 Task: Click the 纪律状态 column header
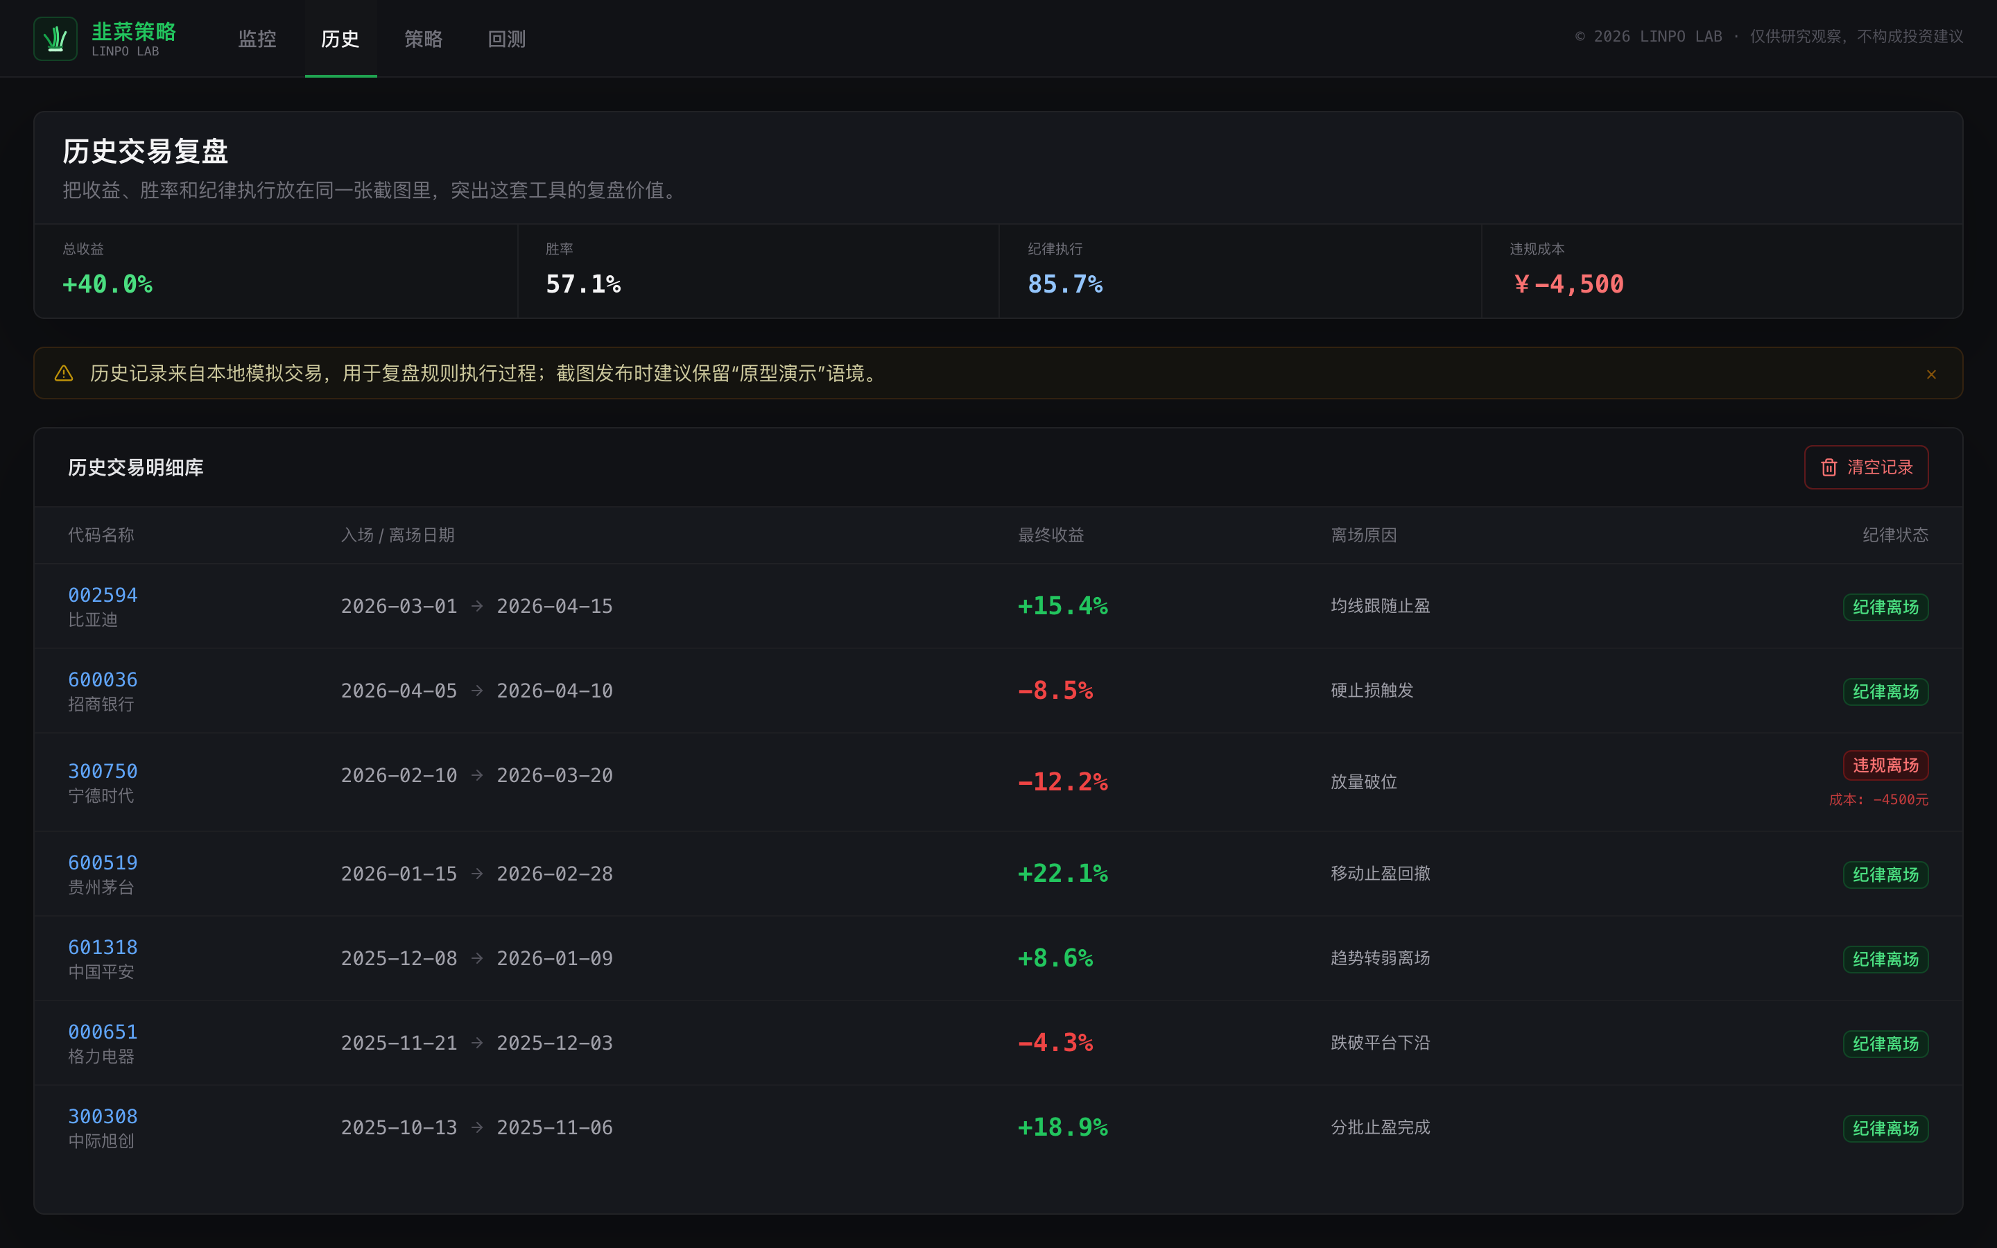point(1894,535)
